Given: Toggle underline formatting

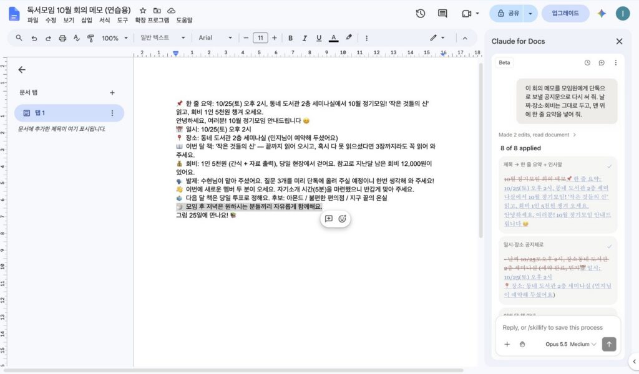Looking at the screenshot, I should click(319, 38).
